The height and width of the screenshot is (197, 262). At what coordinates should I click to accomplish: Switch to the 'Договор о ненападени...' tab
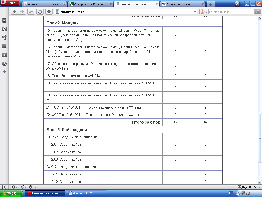point(183,4)
